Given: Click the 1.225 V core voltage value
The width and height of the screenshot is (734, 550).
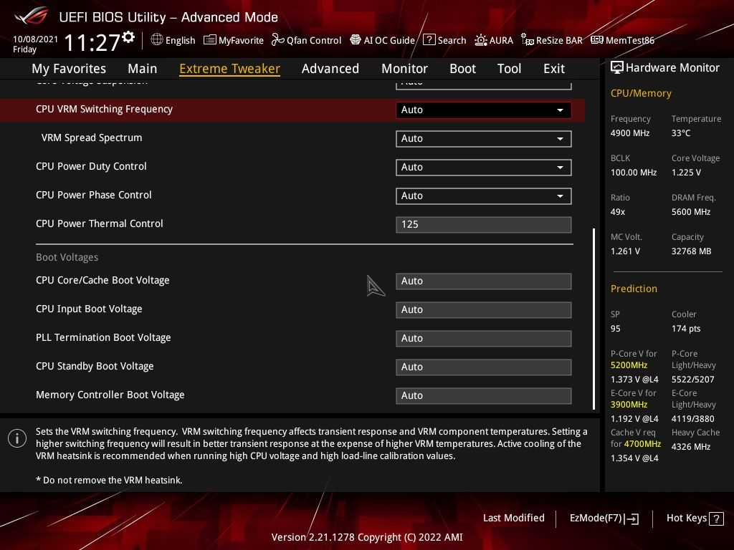Looking at the screenshot, I should click(x=686, y=173).
